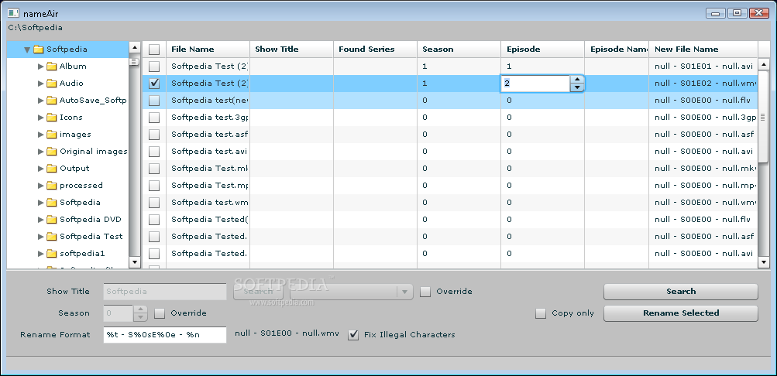Select the Softpedia Tested( file row
The image size is (777, 376).
450,220
